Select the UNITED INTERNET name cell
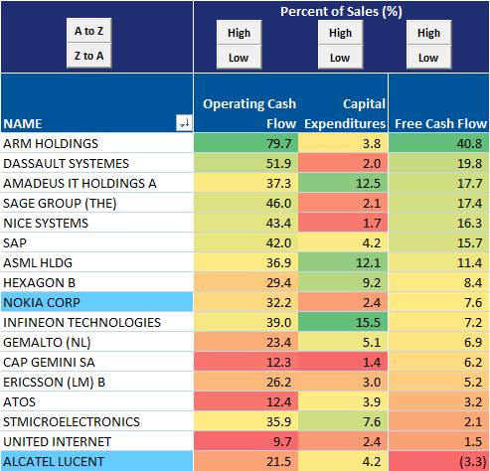The width and height of the screenshot is (490, 471). pyautogui.click(x=96, y=441)
